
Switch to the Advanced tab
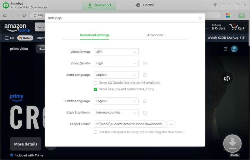[155, 35]
